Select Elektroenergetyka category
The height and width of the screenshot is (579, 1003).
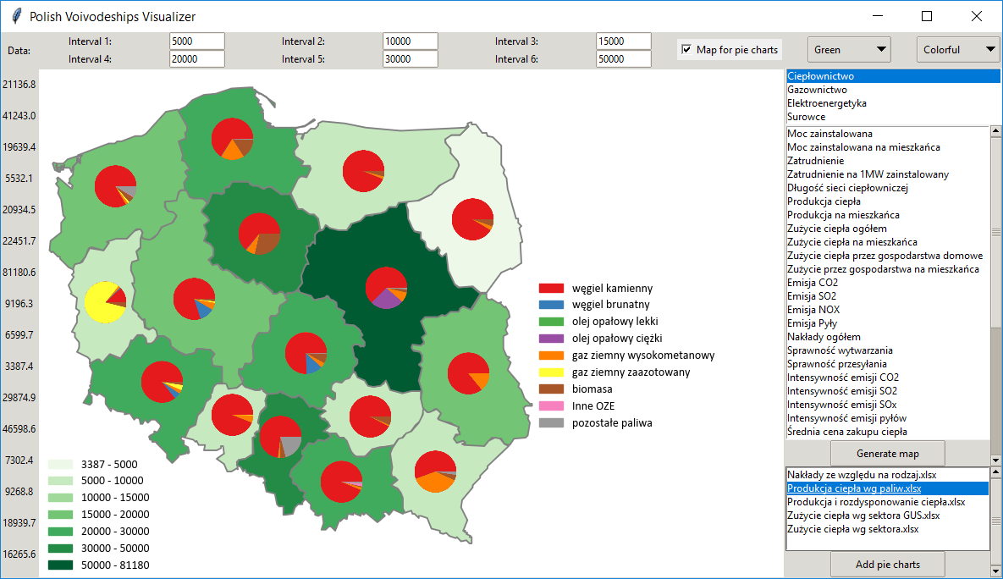[x=893, y=103]
